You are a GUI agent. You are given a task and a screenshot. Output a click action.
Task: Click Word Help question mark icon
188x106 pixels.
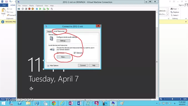pos(170,2)
